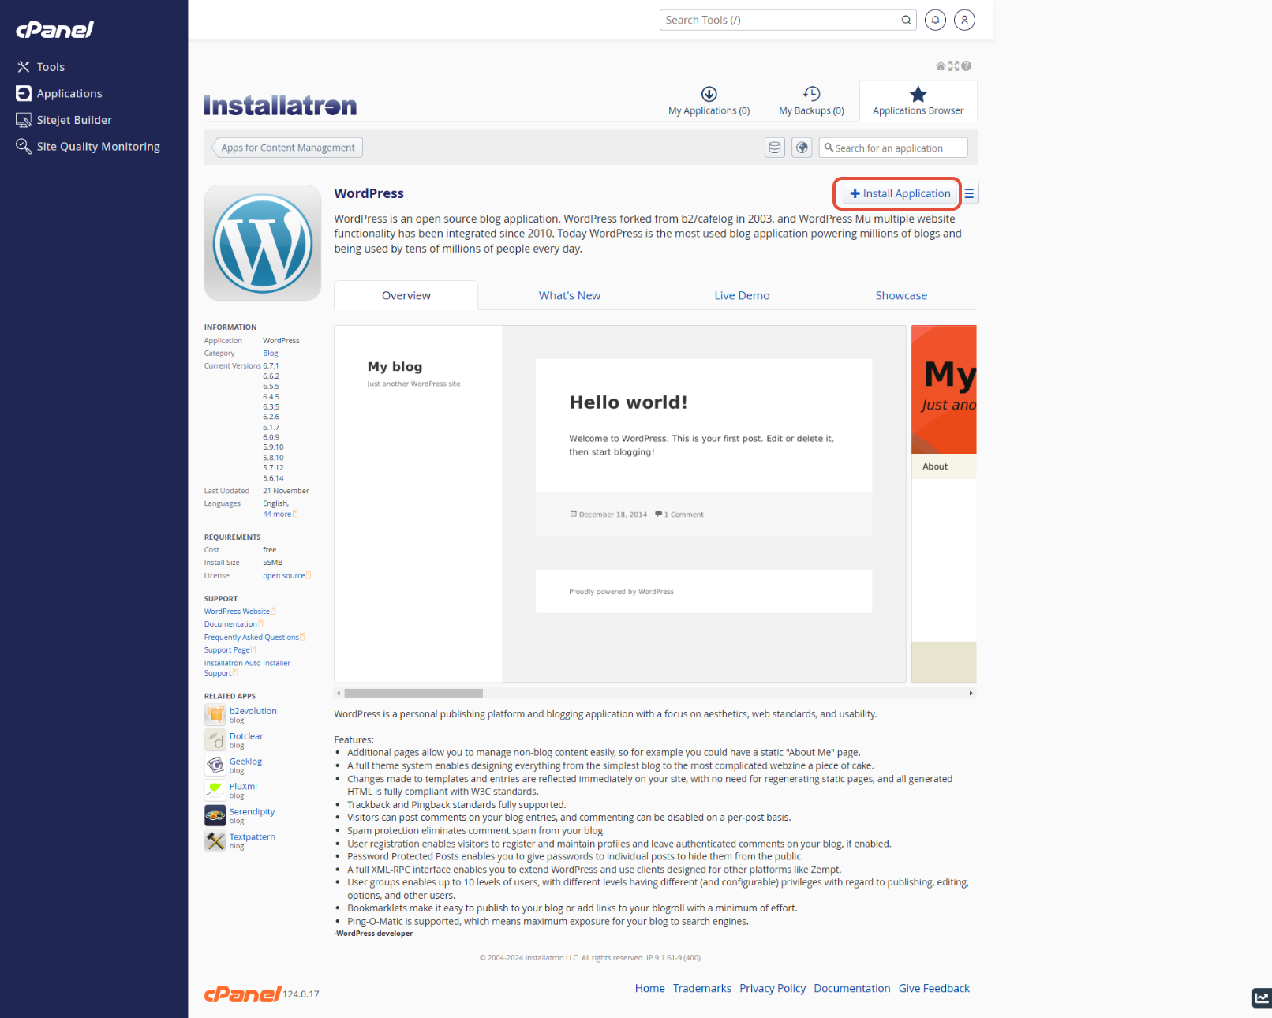Open Sitejet Builder in the sidebar
1272x1018 pixels.
[x=64, y=120]
